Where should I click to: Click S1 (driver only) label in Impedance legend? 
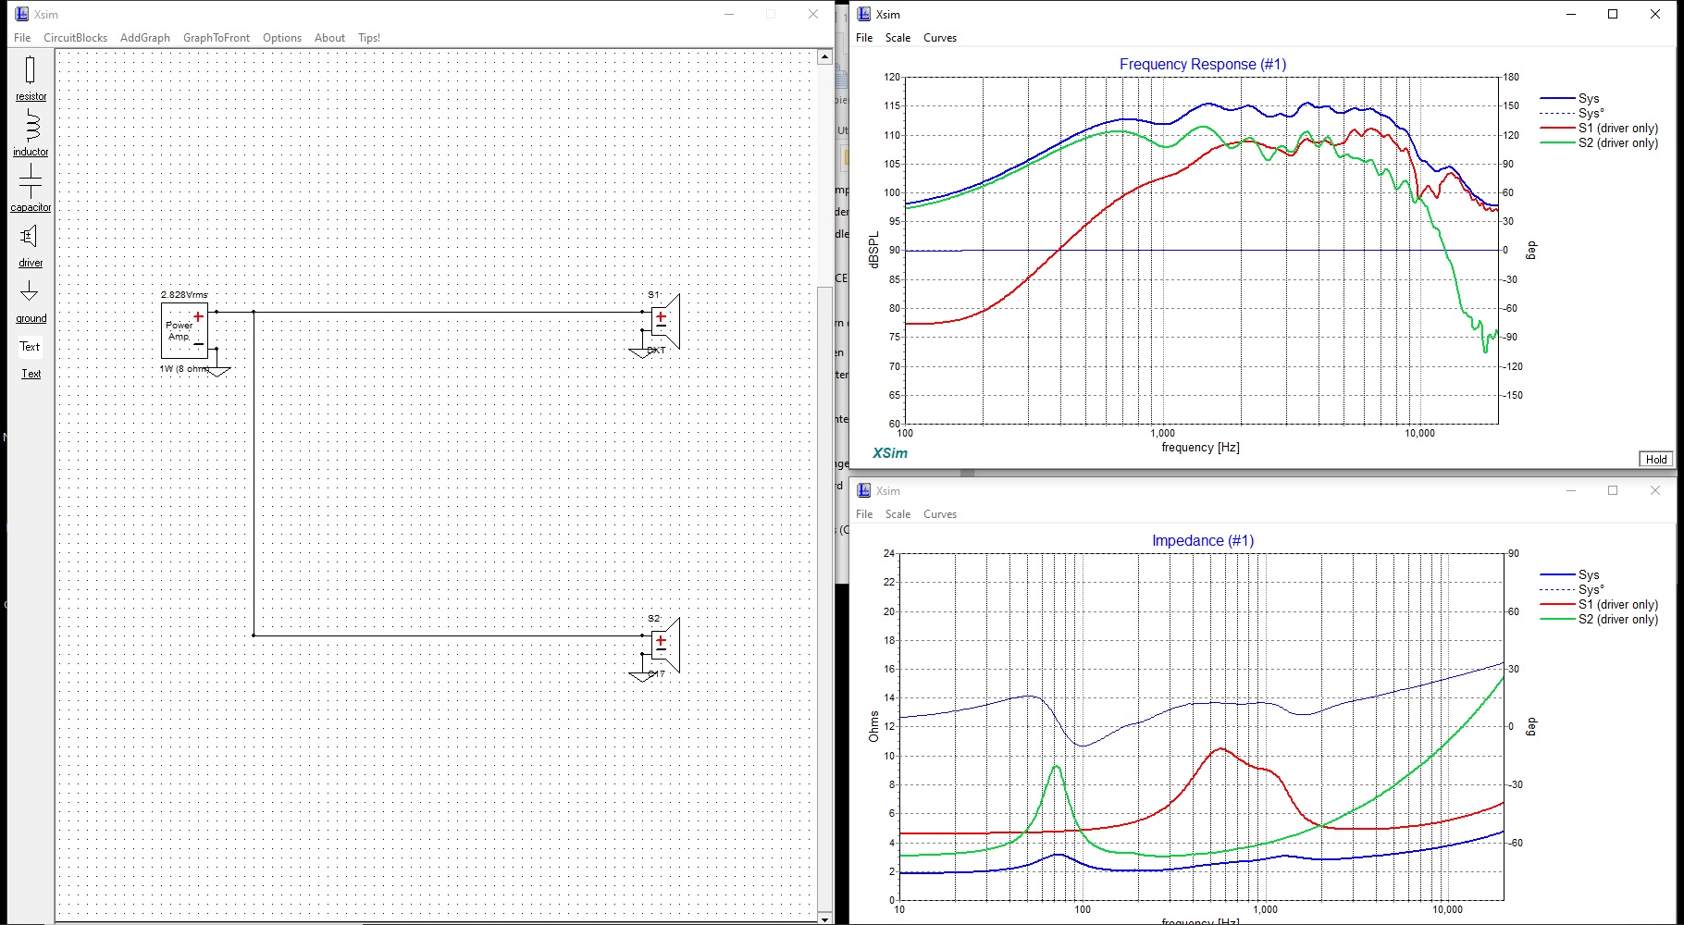1618,604
